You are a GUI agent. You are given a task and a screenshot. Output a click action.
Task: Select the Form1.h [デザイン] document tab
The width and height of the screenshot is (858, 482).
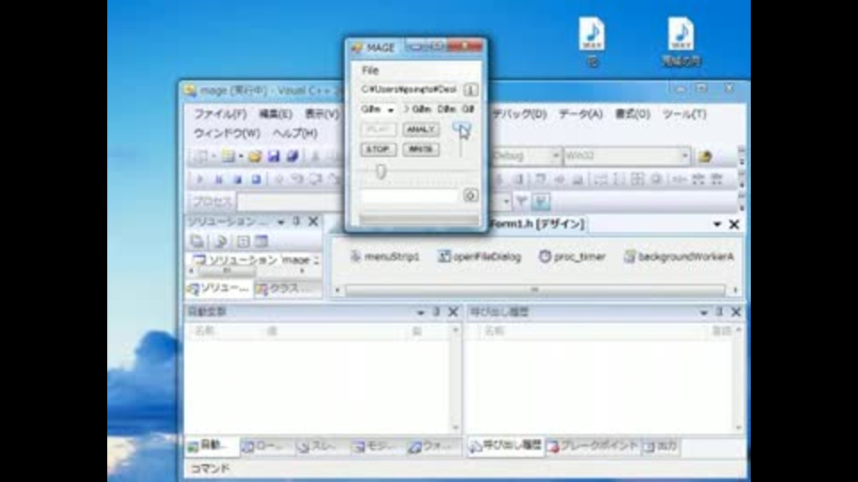537,223
